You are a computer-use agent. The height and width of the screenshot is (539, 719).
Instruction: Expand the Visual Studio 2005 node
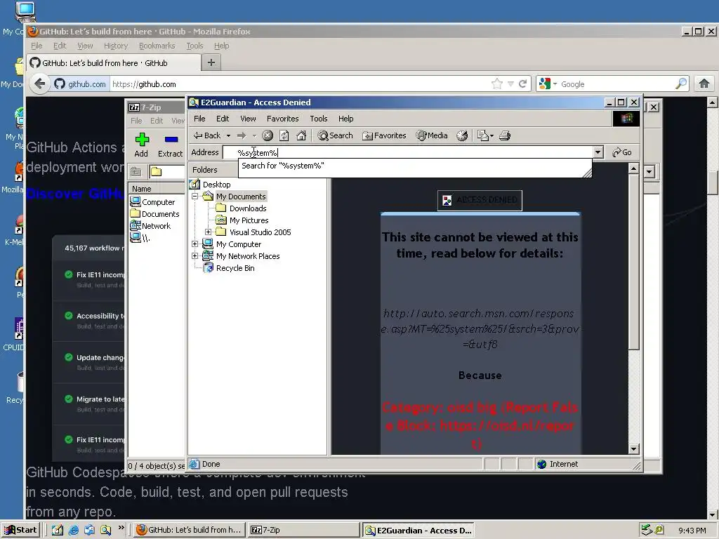[208, 232]
